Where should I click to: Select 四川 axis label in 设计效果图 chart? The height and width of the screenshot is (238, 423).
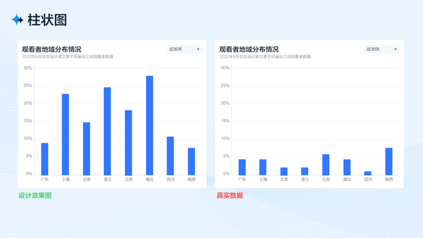[x=171, y=179]
